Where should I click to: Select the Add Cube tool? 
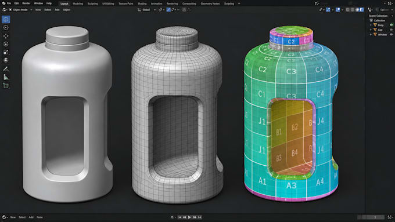pos(6,85)
